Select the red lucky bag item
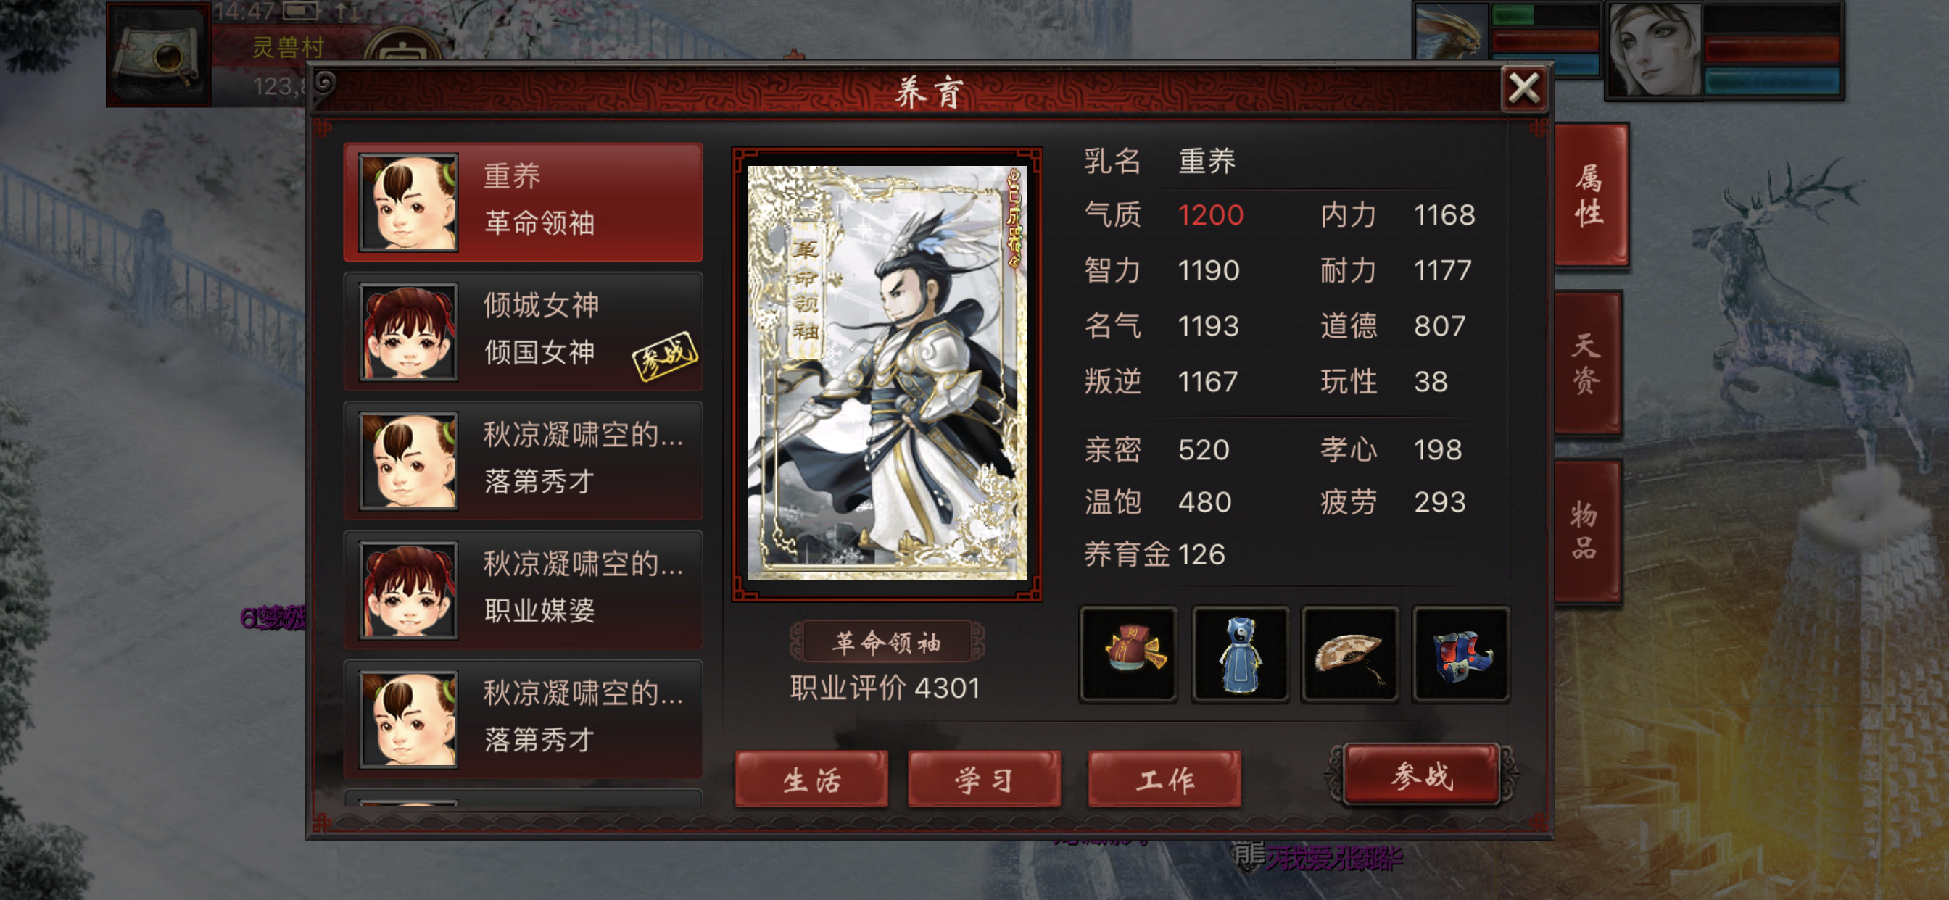The image size is (1949, 900). click(1127, 654)
